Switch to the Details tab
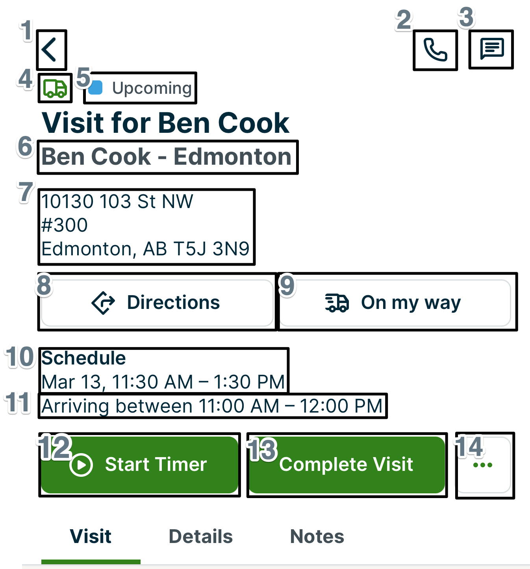Screen dimensions: 530x569 201,536
